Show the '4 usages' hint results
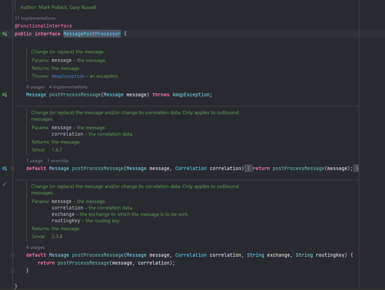 tap(35, 248)
